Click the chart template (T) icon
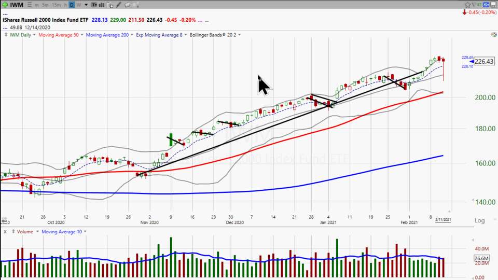 point(94,5)
